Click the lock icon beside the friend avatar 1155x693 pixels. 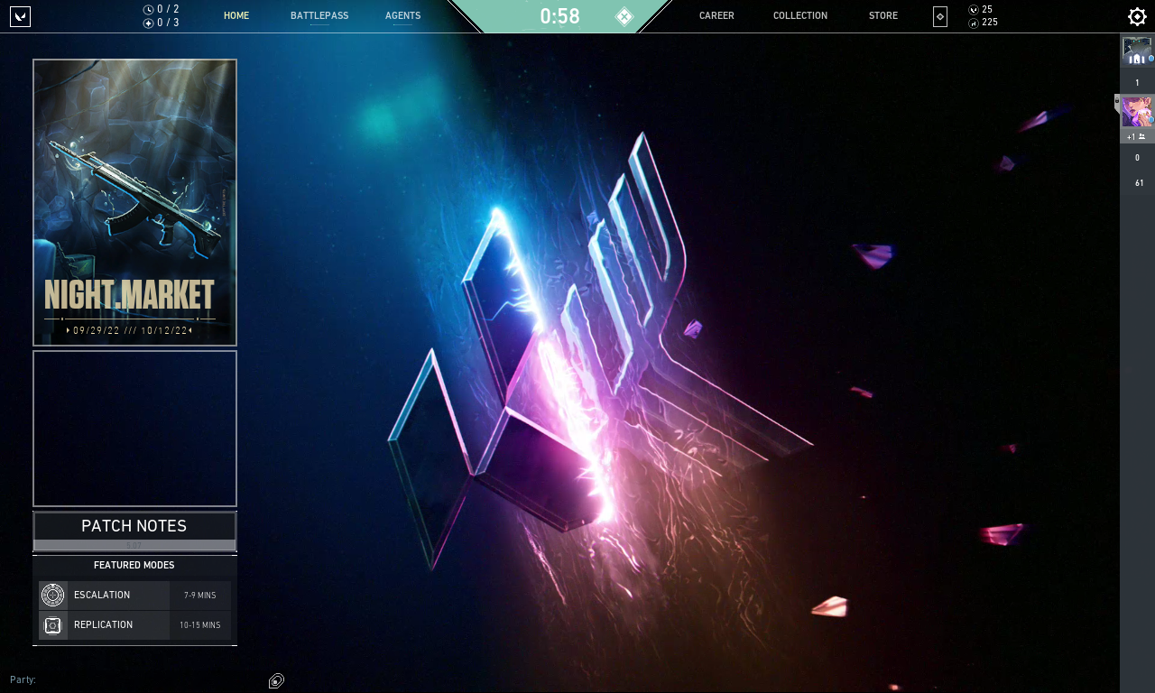[1117, 98]
